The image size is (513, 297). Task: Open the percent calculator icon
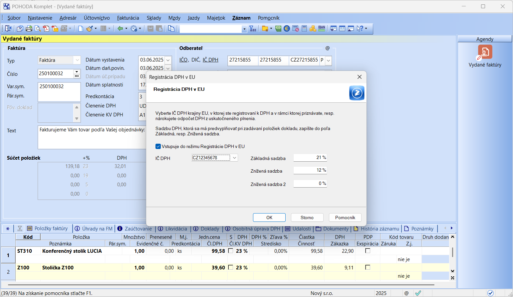[x=296, y=29]
